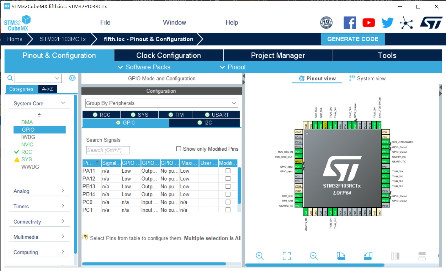The height and width of the screenshot is (271, 446).
Task: Zoom out on the pinout view
Action: [314, 256]
